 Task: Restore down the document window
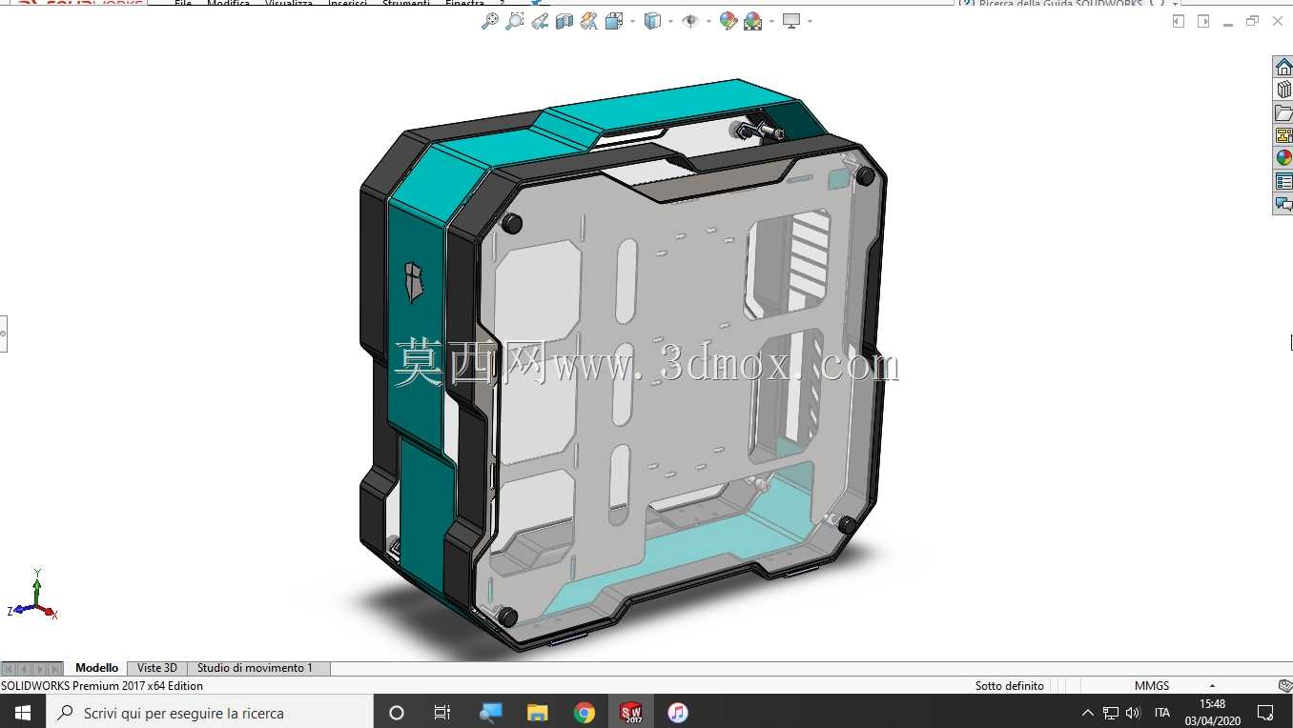1253,21
